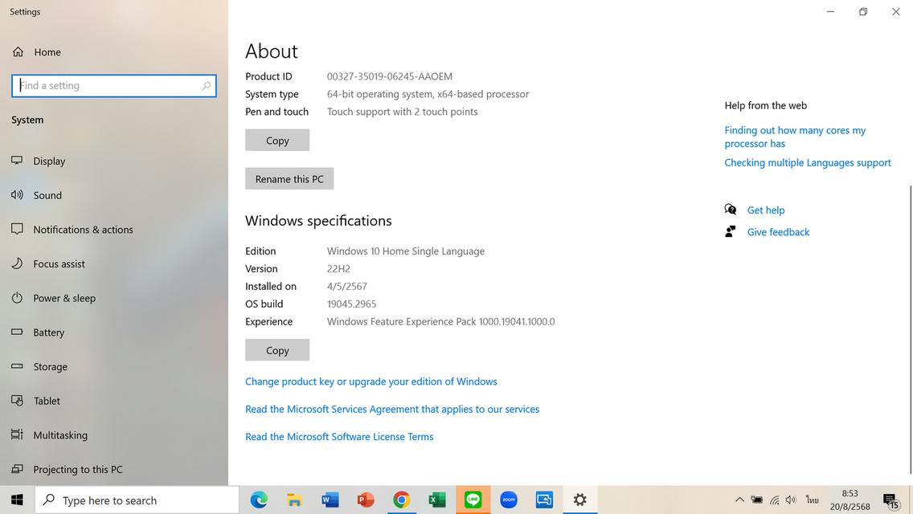The height and width of the screenshot is (514, 913).
Task: Open Microsoft Word from the taskbar
Action: 330,500
